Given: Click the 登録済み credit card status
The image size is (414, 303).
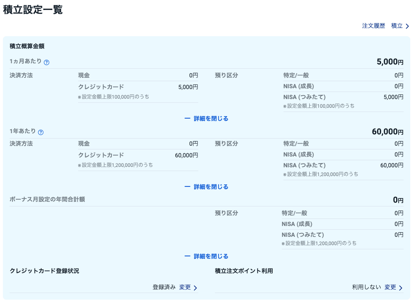Looking at the screenshot, I should point(164,287).
